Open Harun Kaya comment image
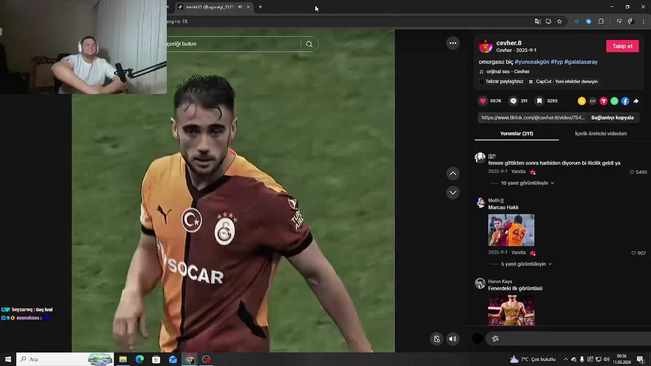This screenshot has width=651, height=366. [511, 310]
